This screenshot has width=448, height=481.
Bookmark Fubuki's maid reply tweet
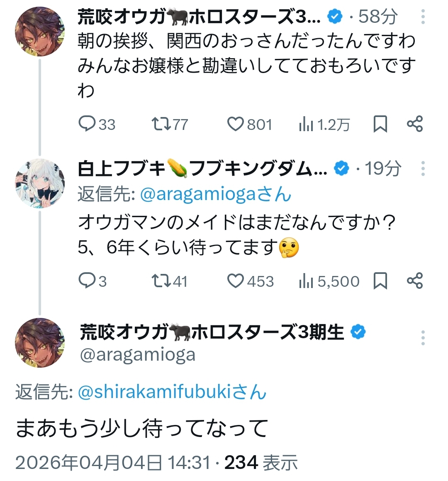coord(380,281)
